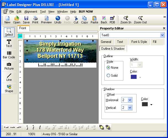
Task: Click the postal barcode on the label
Action: tap(60, 65)
